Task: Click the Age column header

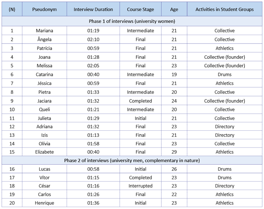Action: click(x=174, y=9)
